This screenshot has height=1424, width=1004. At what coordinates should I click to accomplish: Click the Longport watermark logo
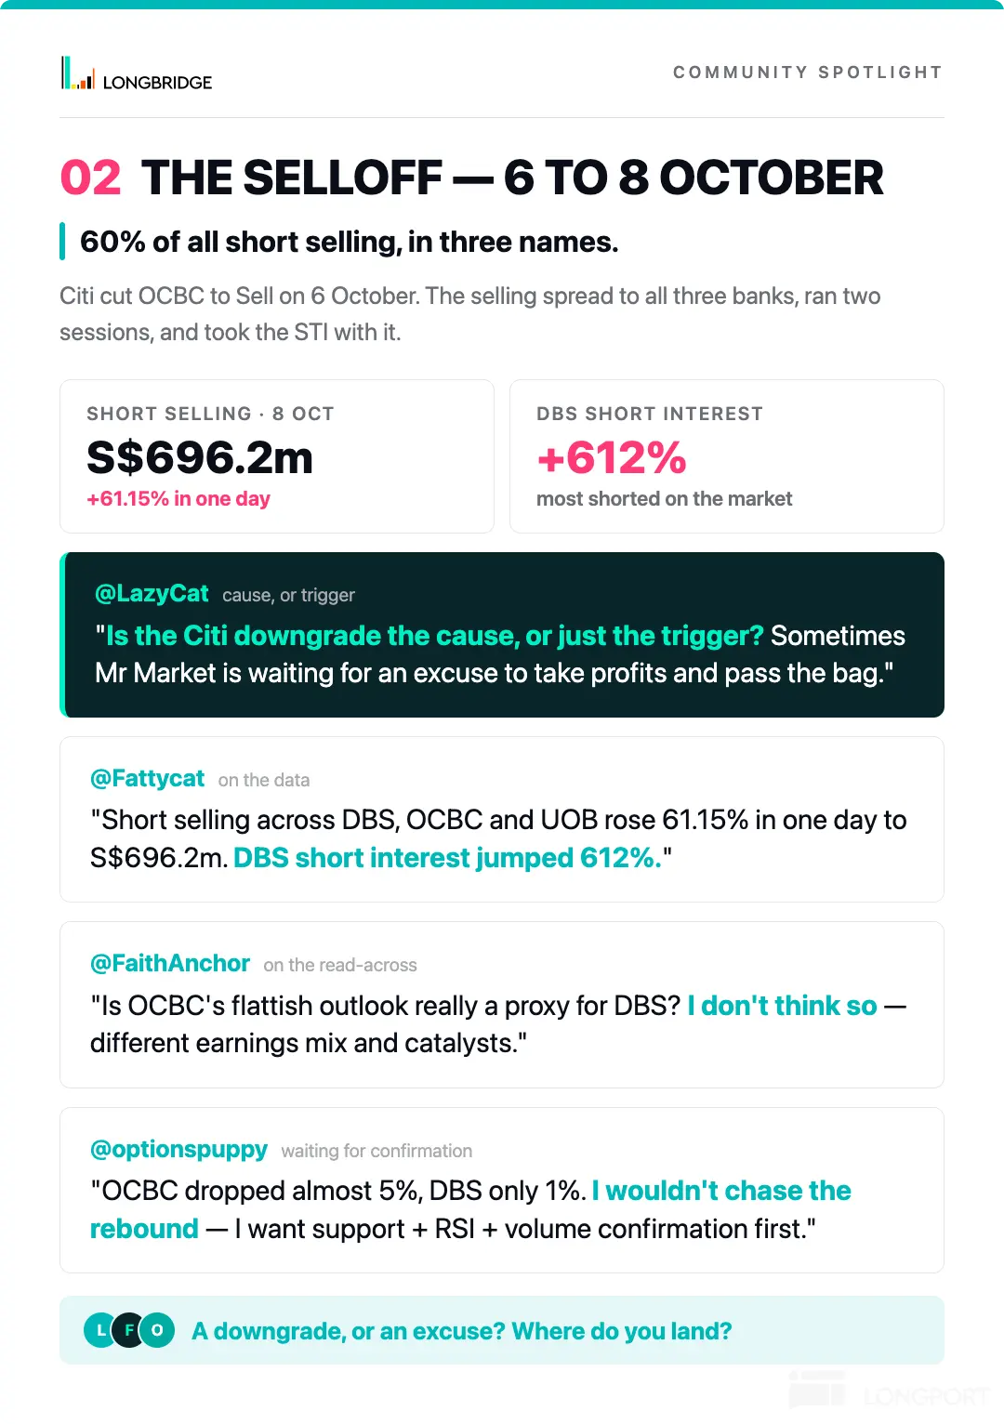coord(888,1391)
